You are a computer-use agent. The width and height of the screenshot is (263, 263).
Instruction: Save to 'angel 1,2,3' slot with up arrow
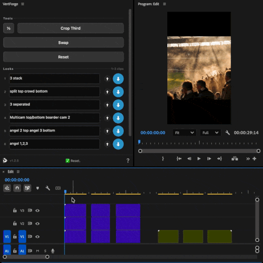click(x=107, y=144)
